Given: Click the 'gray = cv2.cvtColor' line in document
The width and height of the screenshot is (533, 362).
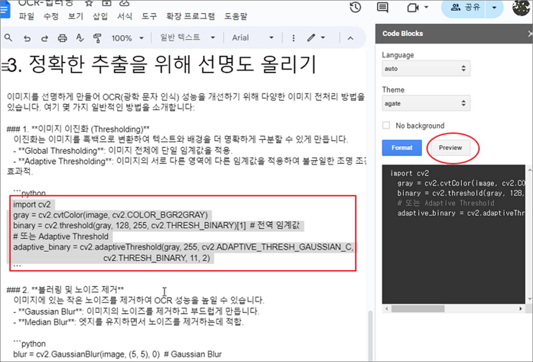Looking at the screenshot, I should coord(110,215).
